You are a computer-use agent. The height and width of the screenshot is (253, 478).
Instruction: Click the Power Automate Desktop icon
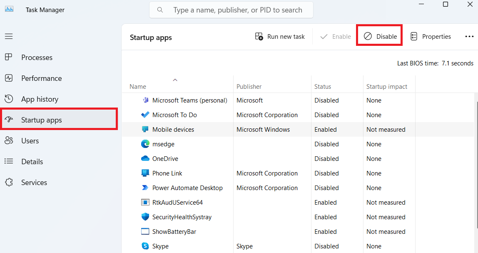[145, 188]
